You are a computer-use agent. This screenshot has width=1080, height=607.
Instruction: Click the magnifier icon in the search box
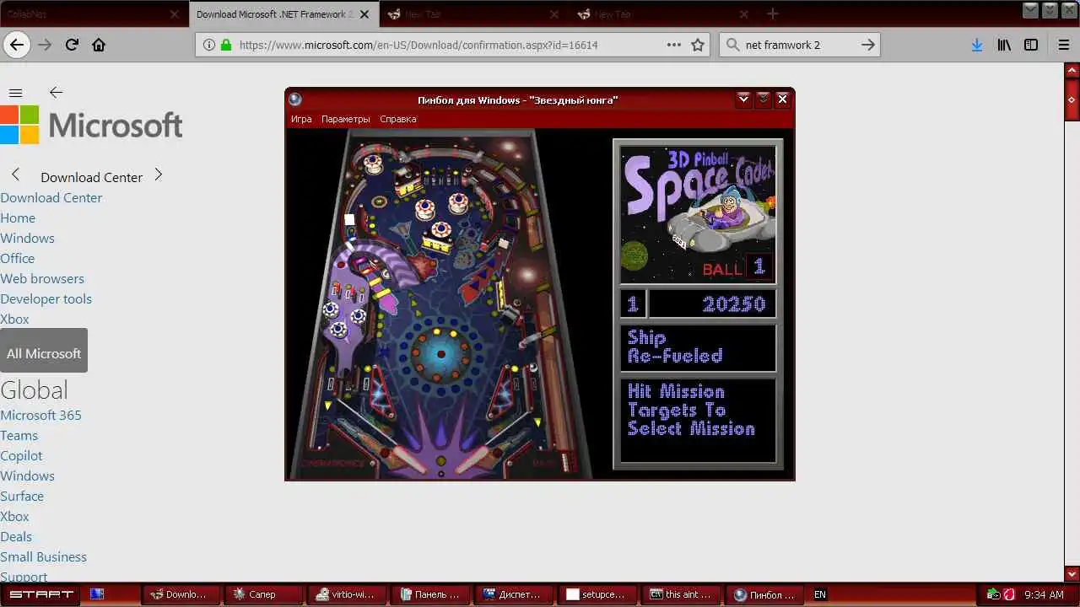pos(732,45)
